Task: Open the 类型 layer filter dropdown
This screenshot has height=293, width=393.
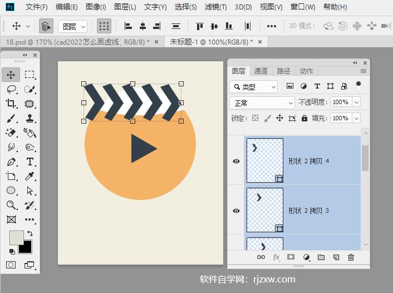Action: click(254, 86)
